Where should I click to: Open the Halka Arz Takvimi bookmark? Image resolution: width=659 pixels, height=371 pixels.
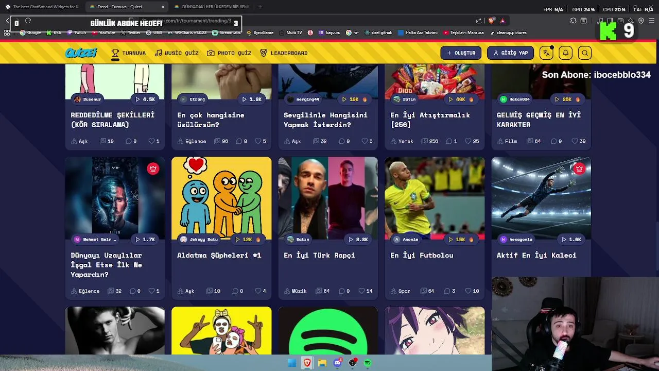(x=418, y=32)
